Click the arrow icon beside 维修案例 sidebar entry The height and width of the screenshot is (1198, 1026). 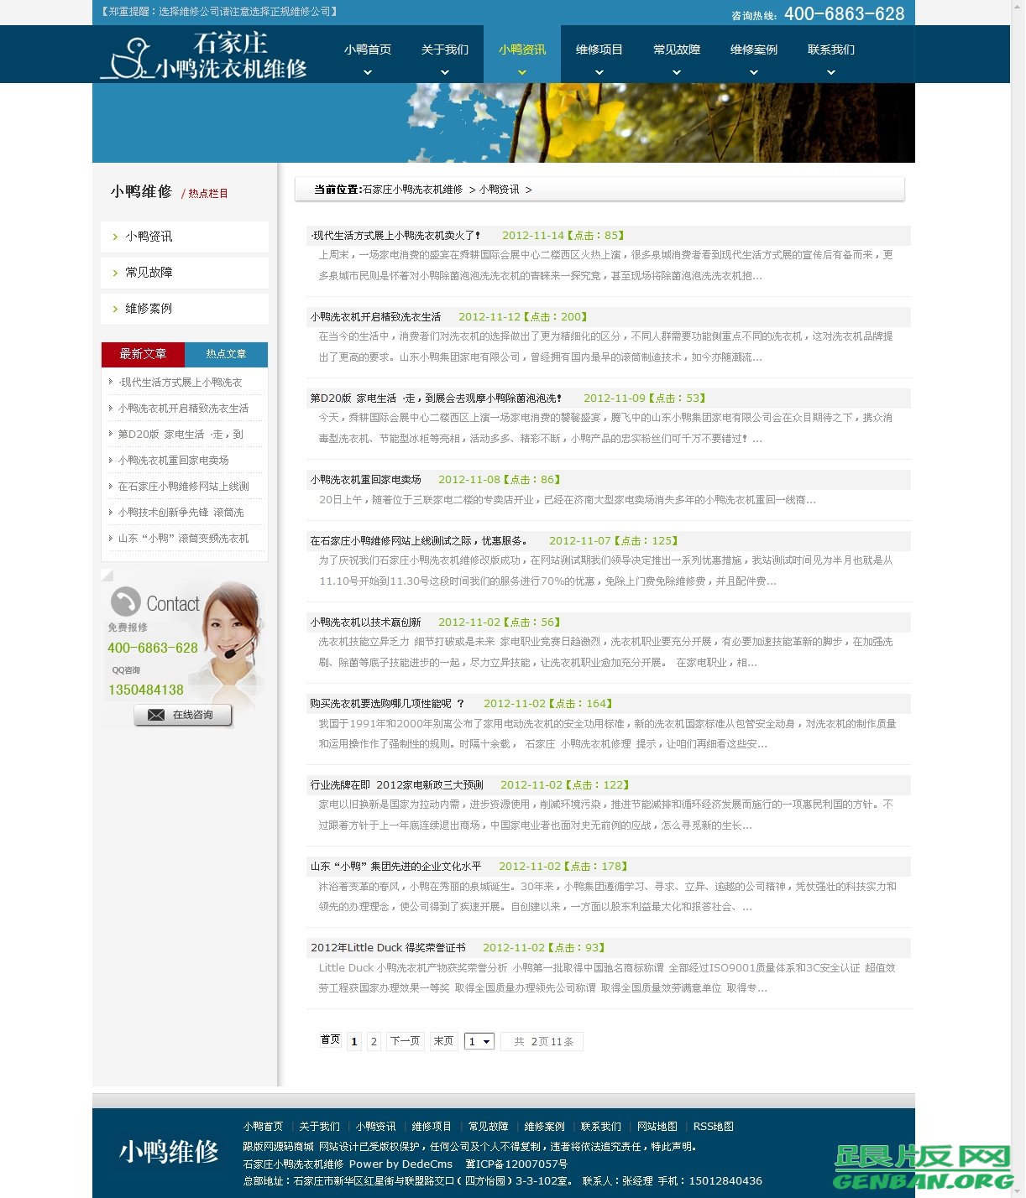117,308
